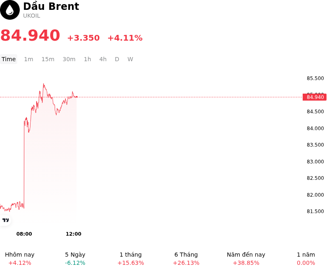The height and width of the screenshot is (271, 329).
Task: Click the Brent oil drop logo icon
Action: pos(9,10)
